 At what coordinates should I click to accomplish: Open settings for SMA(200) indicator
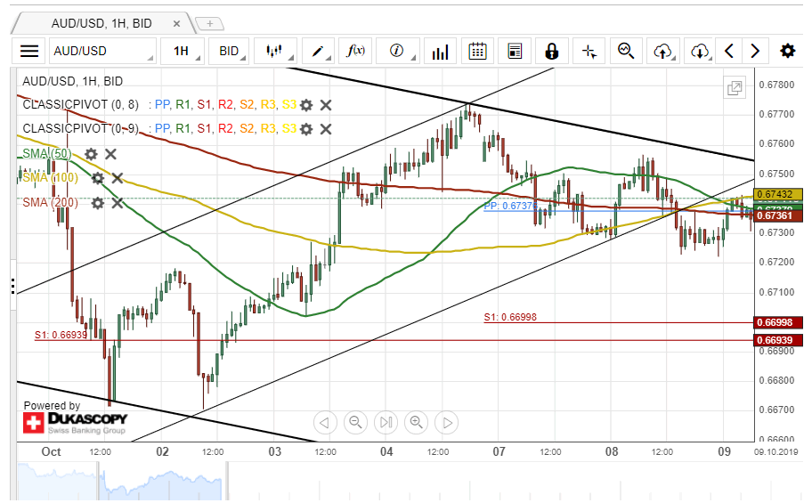(x=97, y=203)
